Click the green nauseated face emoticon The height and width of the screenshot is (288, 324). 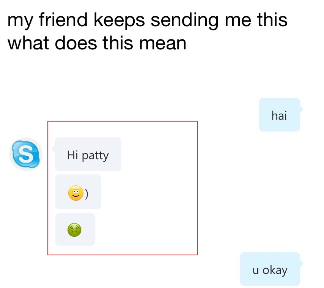[74, 230]
